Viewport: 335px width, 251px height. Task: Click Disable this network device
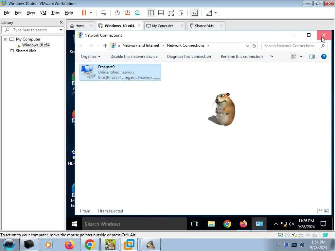pos(134,57)
